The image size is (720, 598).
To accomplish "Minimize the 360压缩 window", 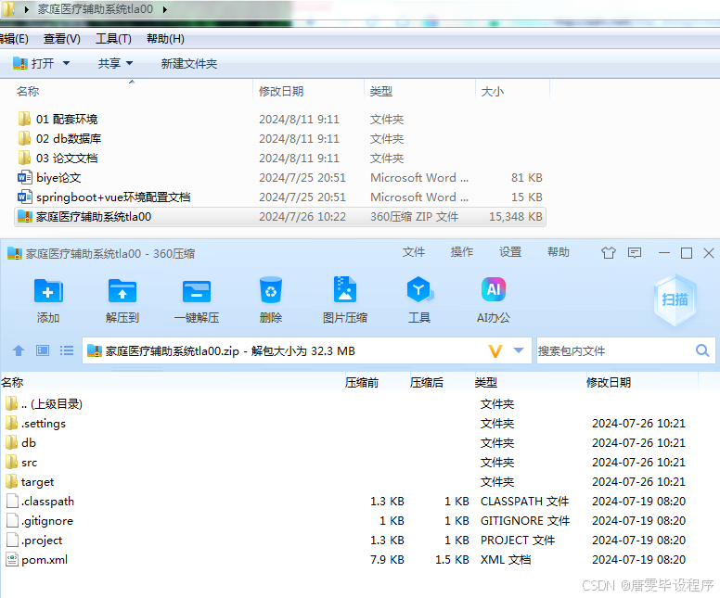I will pos(663,253).
